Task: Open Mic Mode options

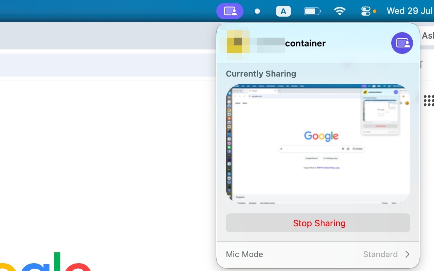Action: click(318, 254)
